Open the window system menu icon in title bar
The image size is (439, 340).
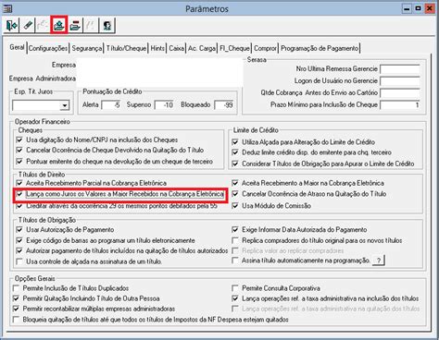(x=7, y=8)
